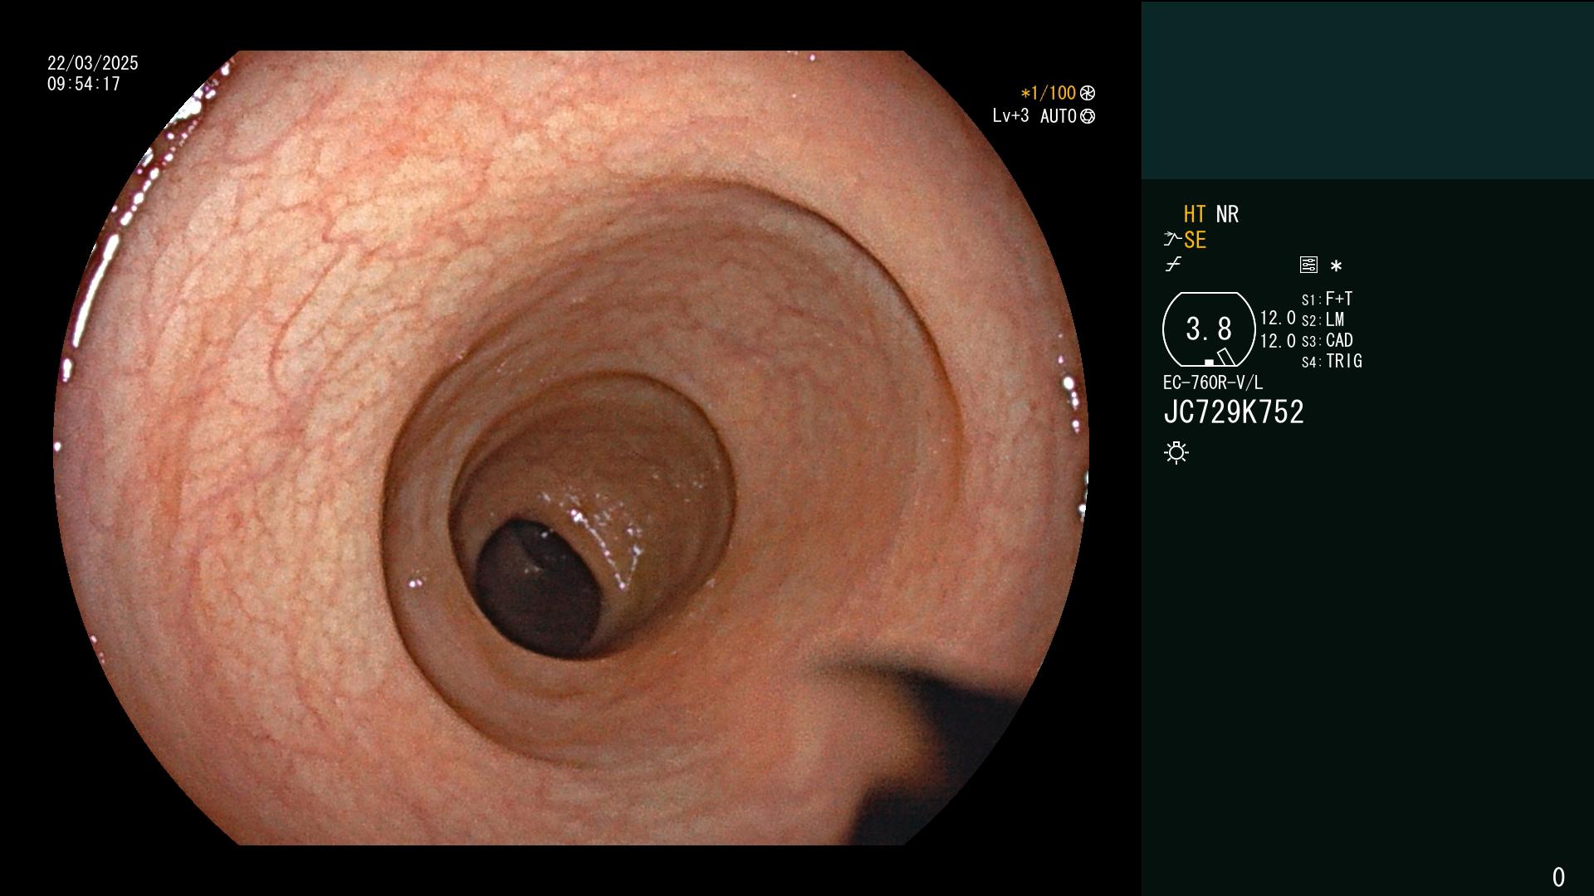Select the HT indicator
Image resolution: width=1594 pixels, height=896 pixels.
click(x=1195, y=214)
